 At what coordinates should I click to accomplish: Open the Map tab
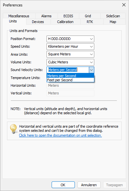pyautogui.click(x=113, y=22)
